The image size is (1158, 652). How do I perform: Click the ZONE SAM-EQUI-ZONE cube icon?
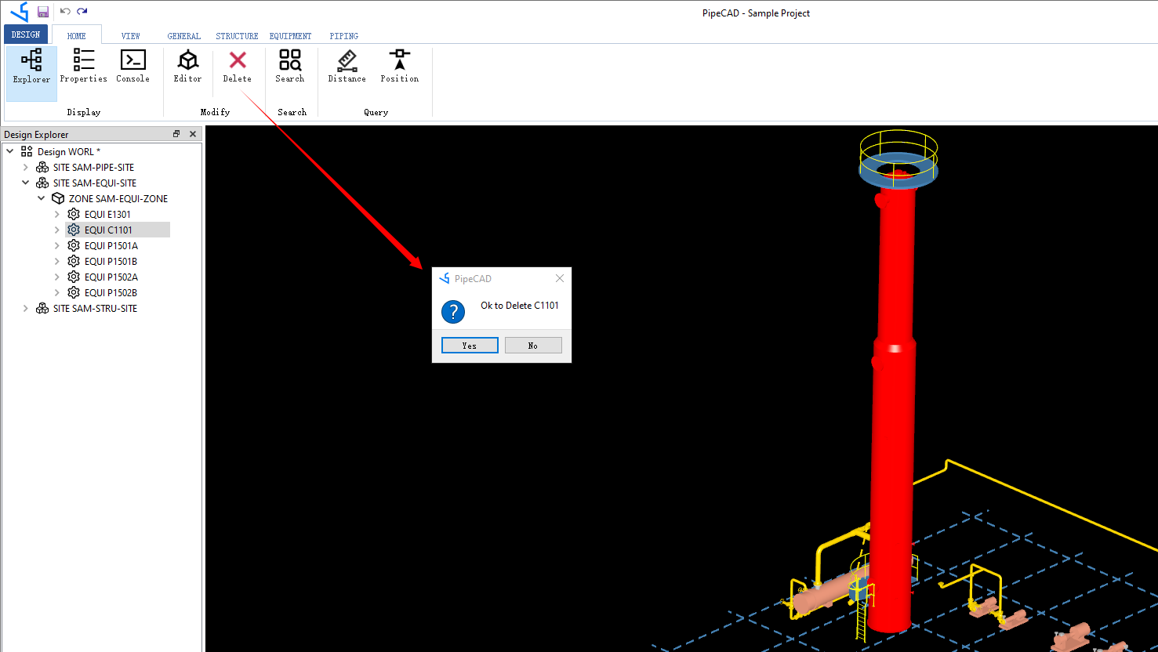pyautogui.click(x=58, y=198)
